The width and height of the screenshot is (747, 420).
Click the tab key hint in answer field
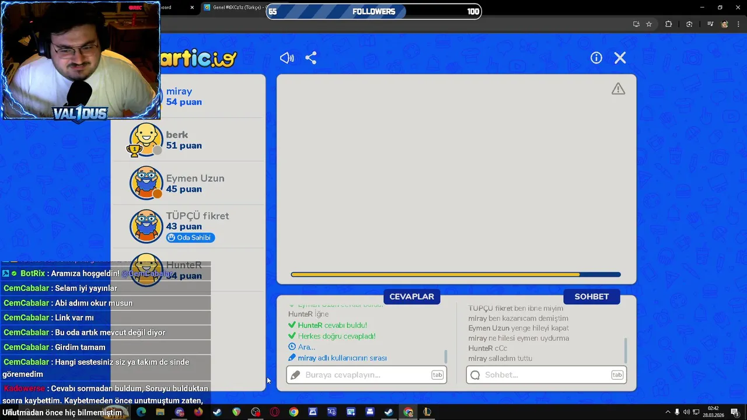tap(437, 375)
